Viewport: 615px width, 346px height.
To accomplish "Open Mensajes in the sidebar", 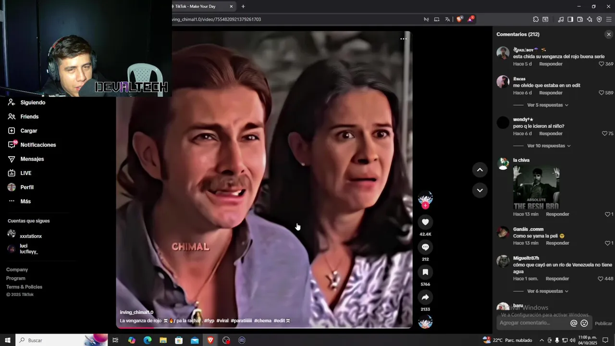I will pos(32,159).
